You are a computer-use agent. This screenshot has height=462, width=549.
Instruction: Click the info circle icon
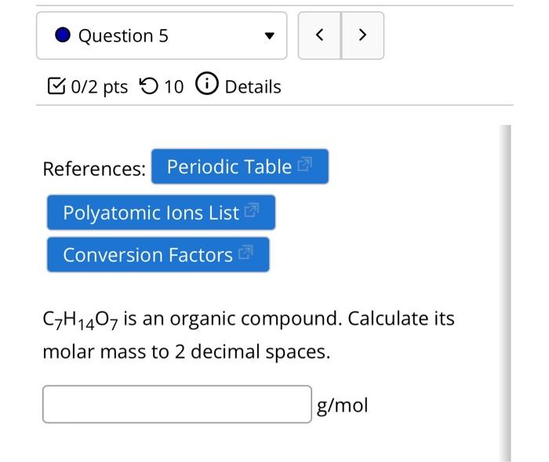pos(205,85)
